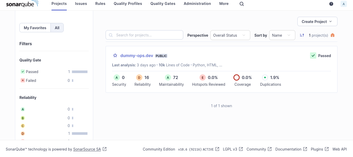Switch to My Favorites projects
Image resolution: width=353 pixels, height=157 pixels.
(x=35, y=28)
